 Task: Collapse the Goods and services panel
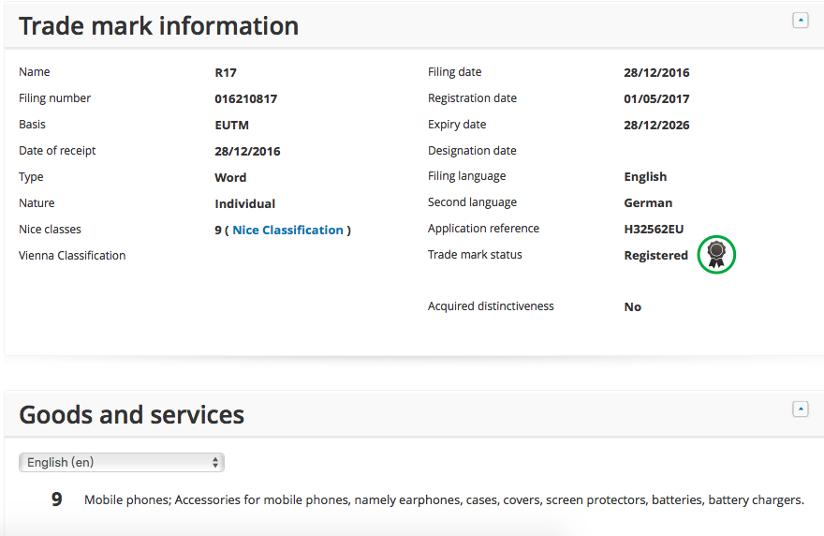click(800, 409)
